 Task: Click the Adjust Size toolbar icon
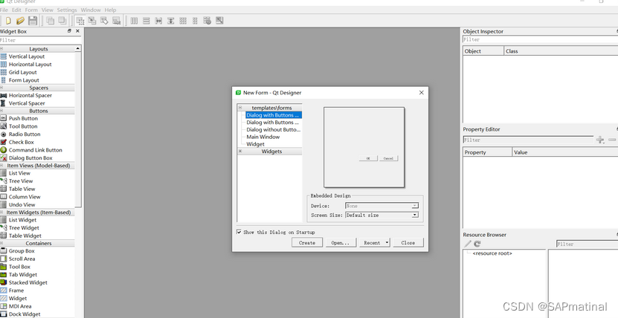tap(219, 21)
